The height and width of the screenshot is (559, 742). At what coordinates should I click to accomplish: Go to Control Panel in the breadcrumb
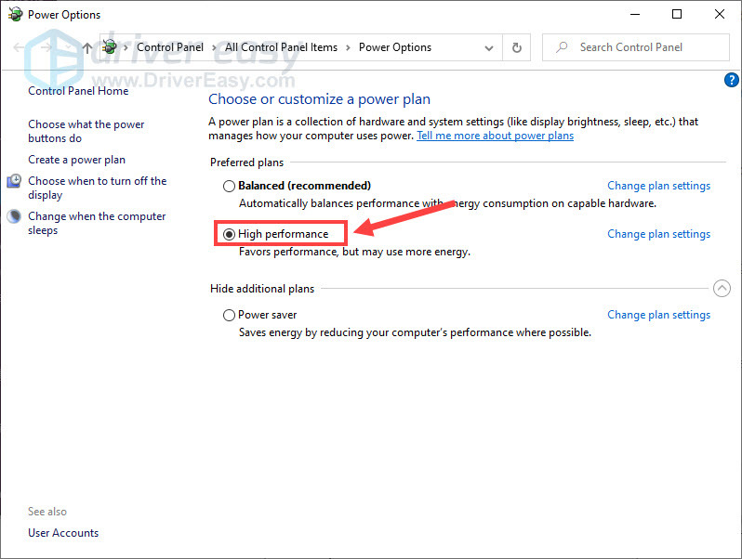click(x=169, y=47)
